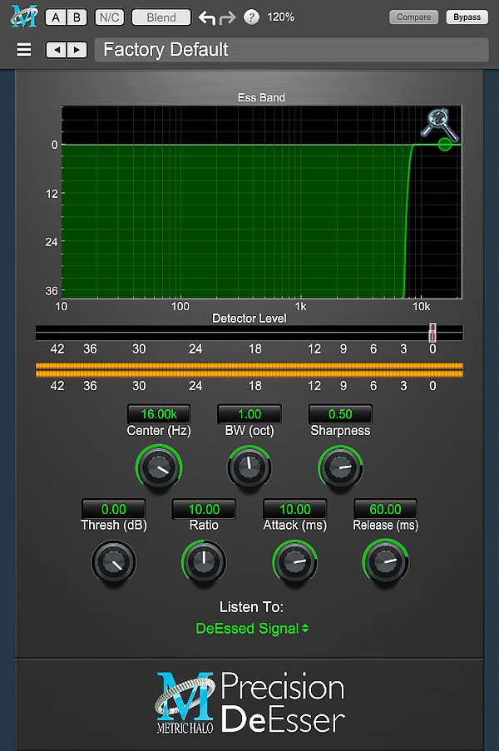Undo the last change with the undo arrow
The image size is (499, 751).
click(207, 17)
